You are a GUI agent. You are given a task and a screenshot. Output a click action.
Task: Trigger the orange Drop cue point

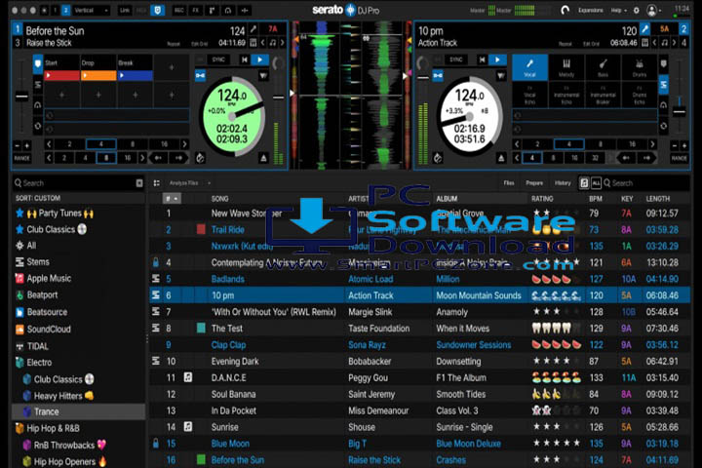coord(98,76)
